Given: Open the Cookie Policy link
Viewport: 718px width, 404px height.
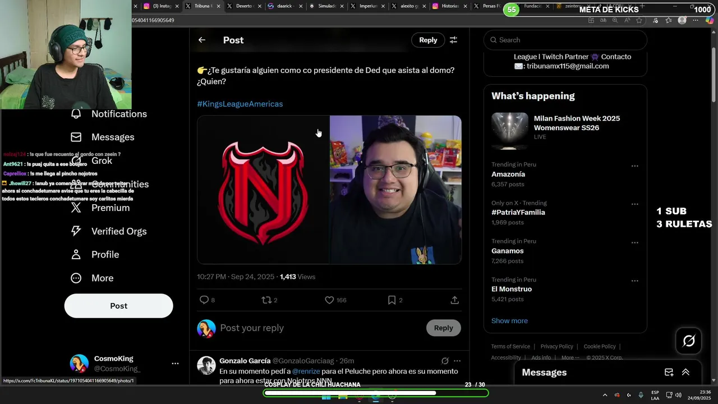Looking at the screenshot, I should (600, 347).
